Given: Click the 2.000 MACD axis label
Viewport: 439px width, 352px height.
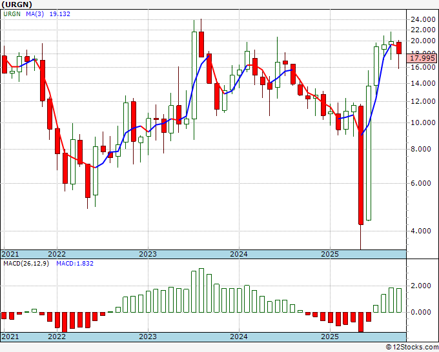Looking at the screenshot, I should click(421, 286).
